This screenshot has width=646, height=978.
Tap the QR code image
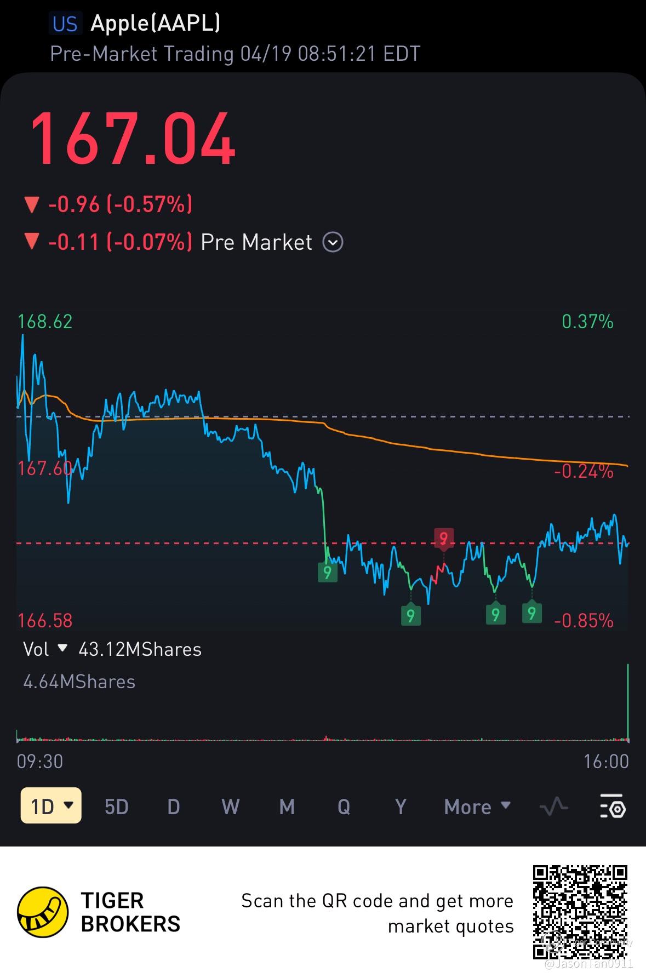point(580,912)
